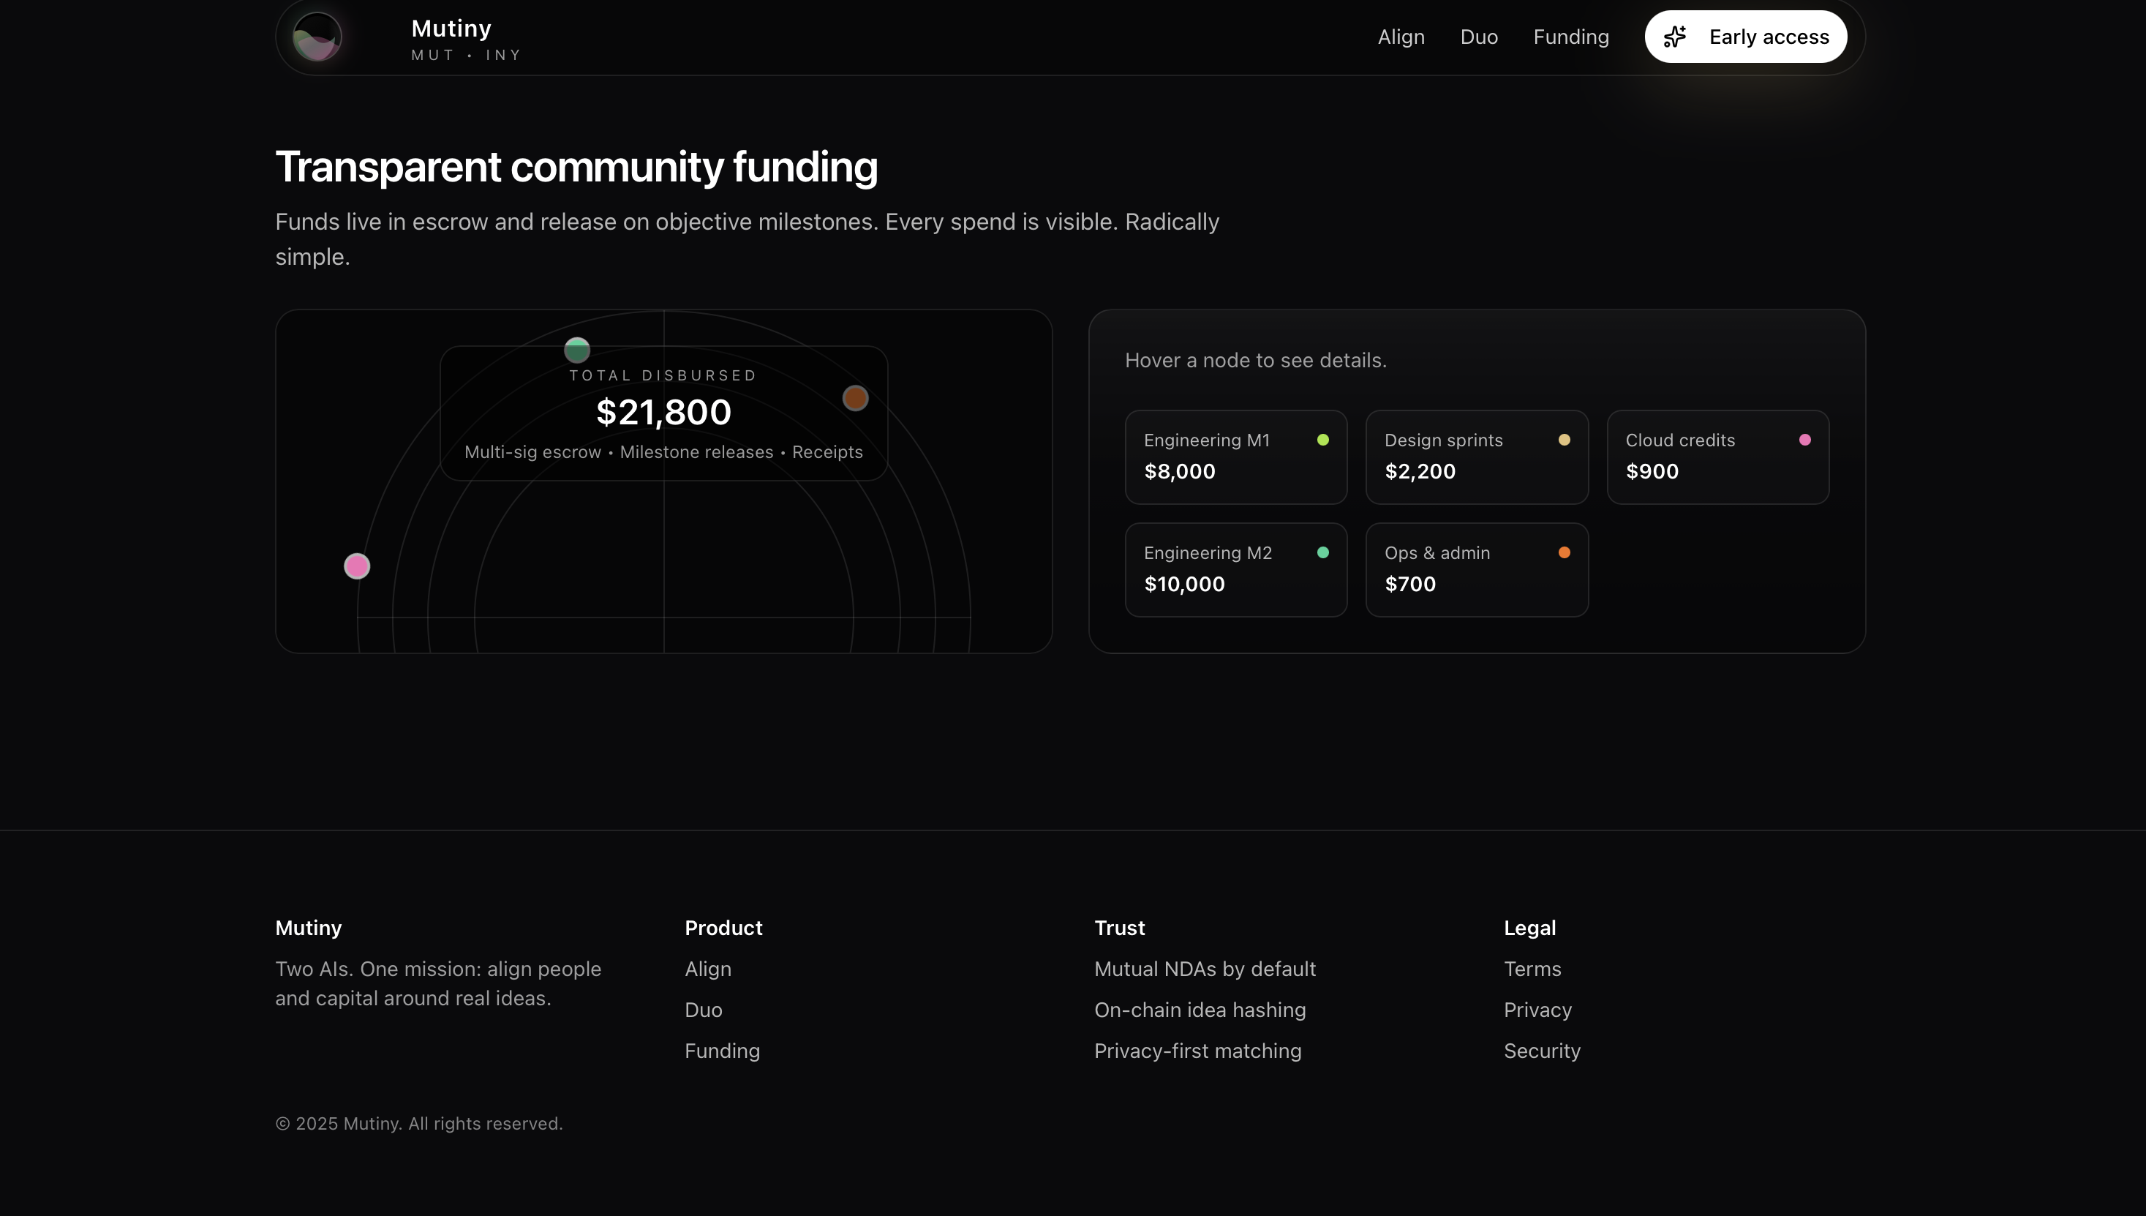Open the Funding nav item in header

[1571, 37]
